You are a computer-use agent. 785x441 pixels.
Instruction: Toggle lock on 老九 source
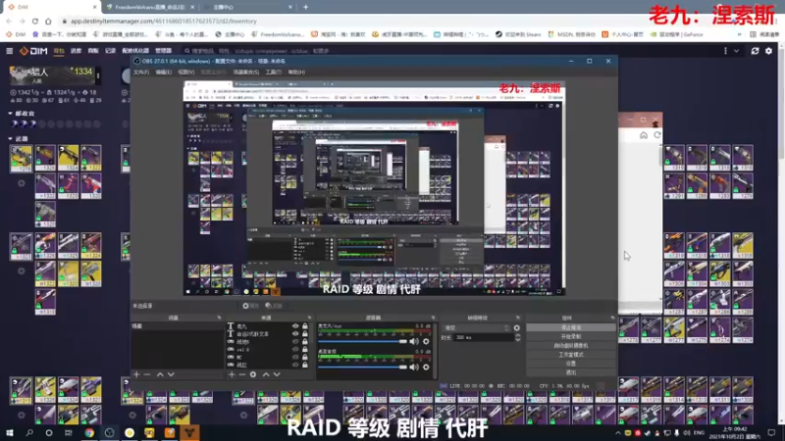click(x=305, y=326)
